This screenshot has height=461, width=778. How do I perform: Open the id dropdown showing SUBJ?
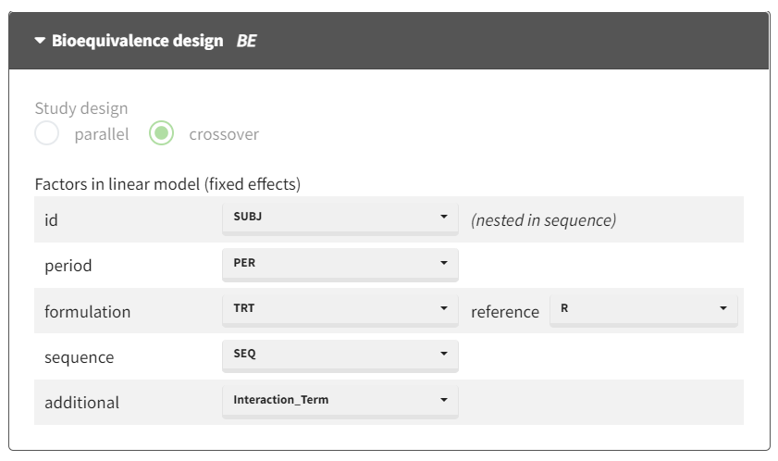pos(339,217)
